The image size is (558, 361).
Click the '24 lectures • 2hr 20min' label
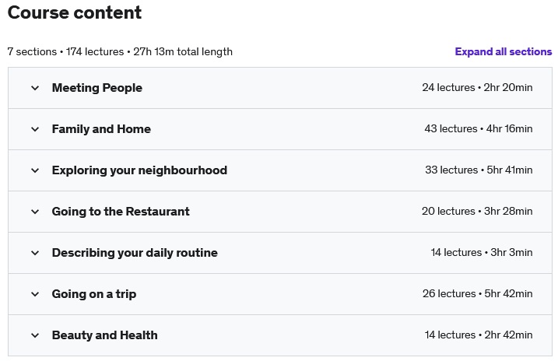click(477, 88)
